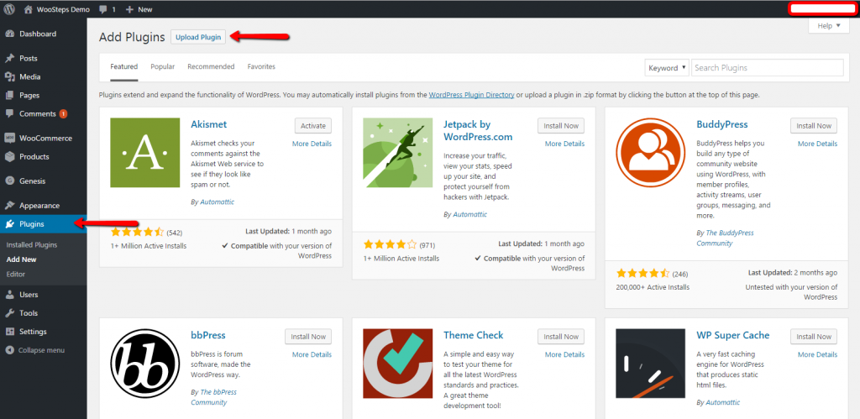Open More Details for Jetpack
The width and height of the screenshot is (860, 419).
pos(565,144)
